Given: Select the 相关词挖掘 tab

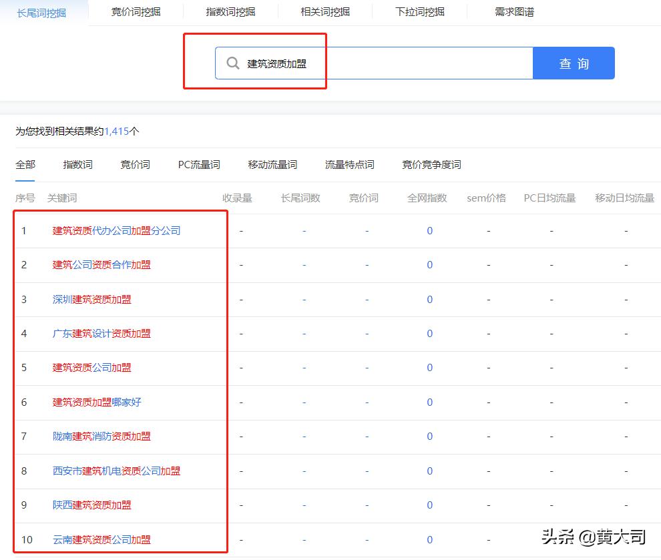Looking at the screenshot, I should tap(324, 11).
